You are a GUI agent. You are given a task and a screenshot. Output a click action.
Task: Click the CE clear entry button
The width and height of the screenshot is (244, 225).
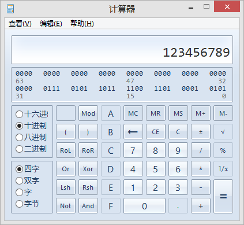tap(156, 132)
